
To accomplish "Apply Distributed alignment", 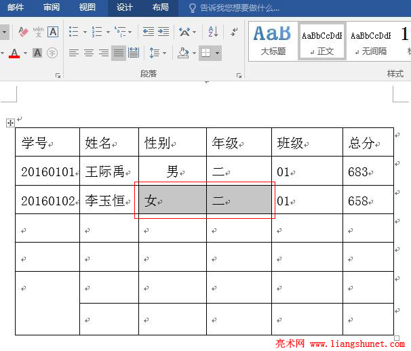I will (x=134, y=53).
